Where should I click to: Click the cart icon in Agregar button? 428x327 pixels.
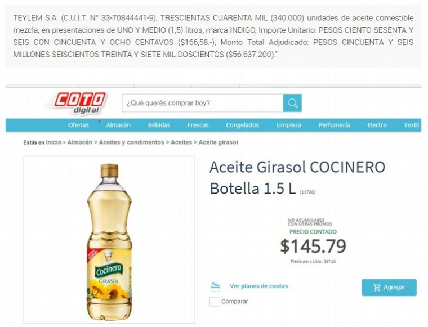click(377, 287)
